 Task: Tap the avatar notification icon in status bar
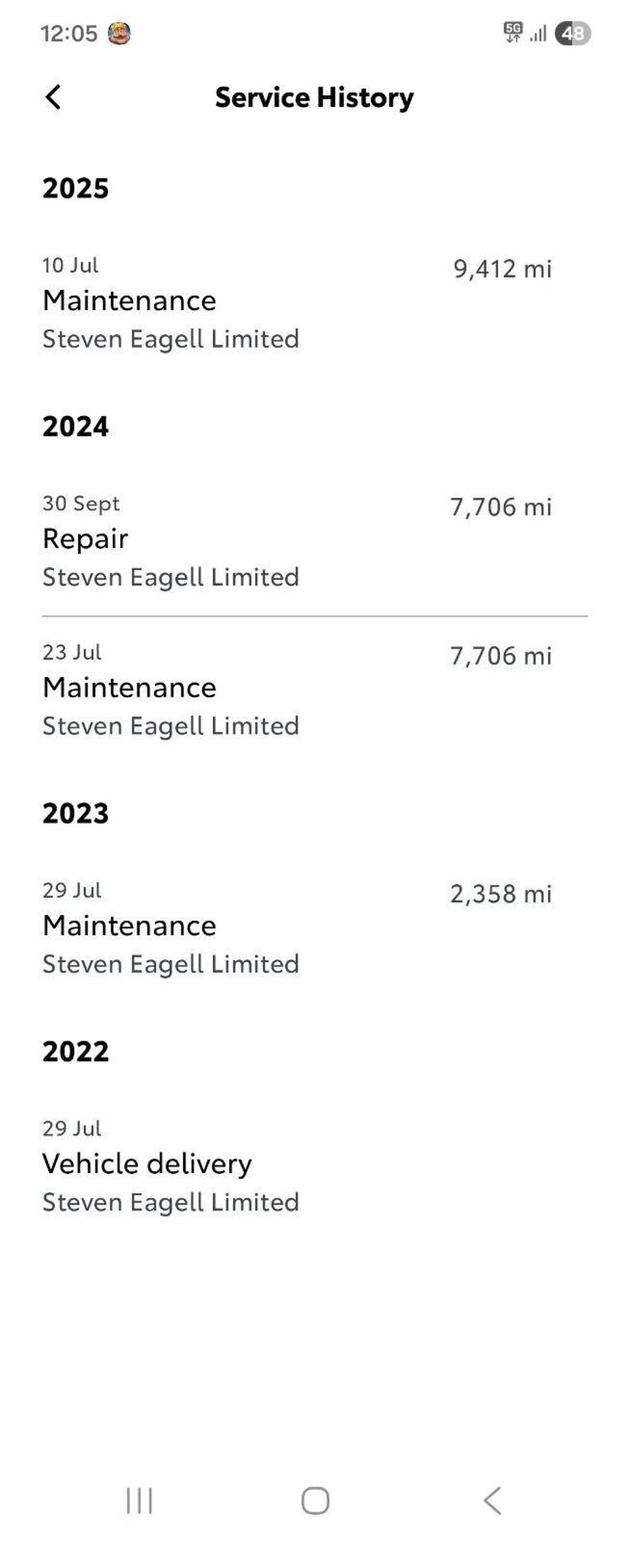[119, 33]
